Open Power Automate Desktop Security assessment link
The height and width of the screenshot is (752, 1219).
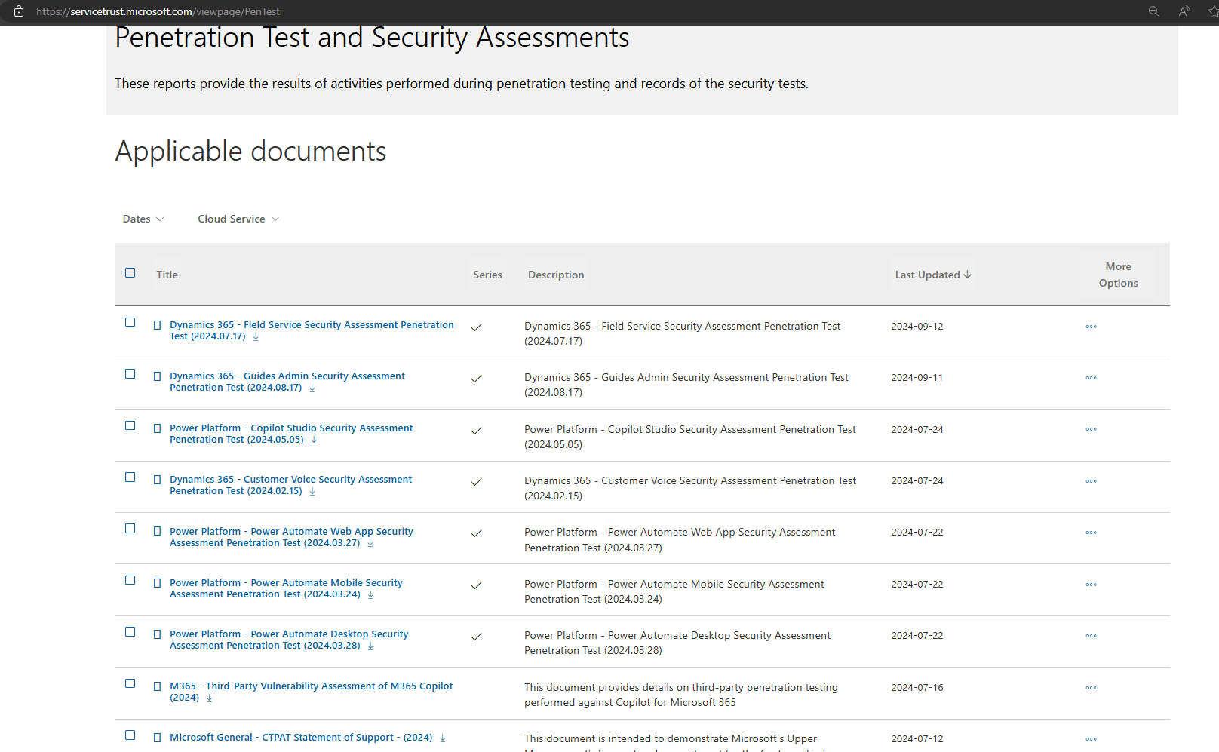pyautogui.click(x=289, y=640)
